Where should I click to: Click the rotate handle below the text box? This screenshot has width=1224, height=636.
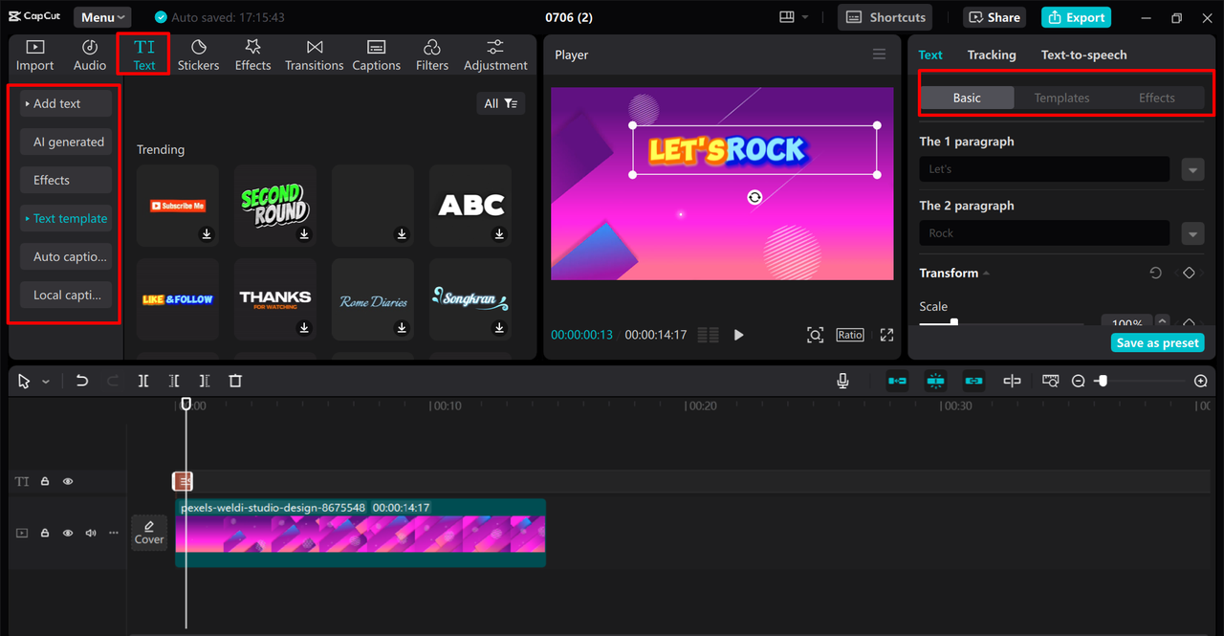point(754,197)
